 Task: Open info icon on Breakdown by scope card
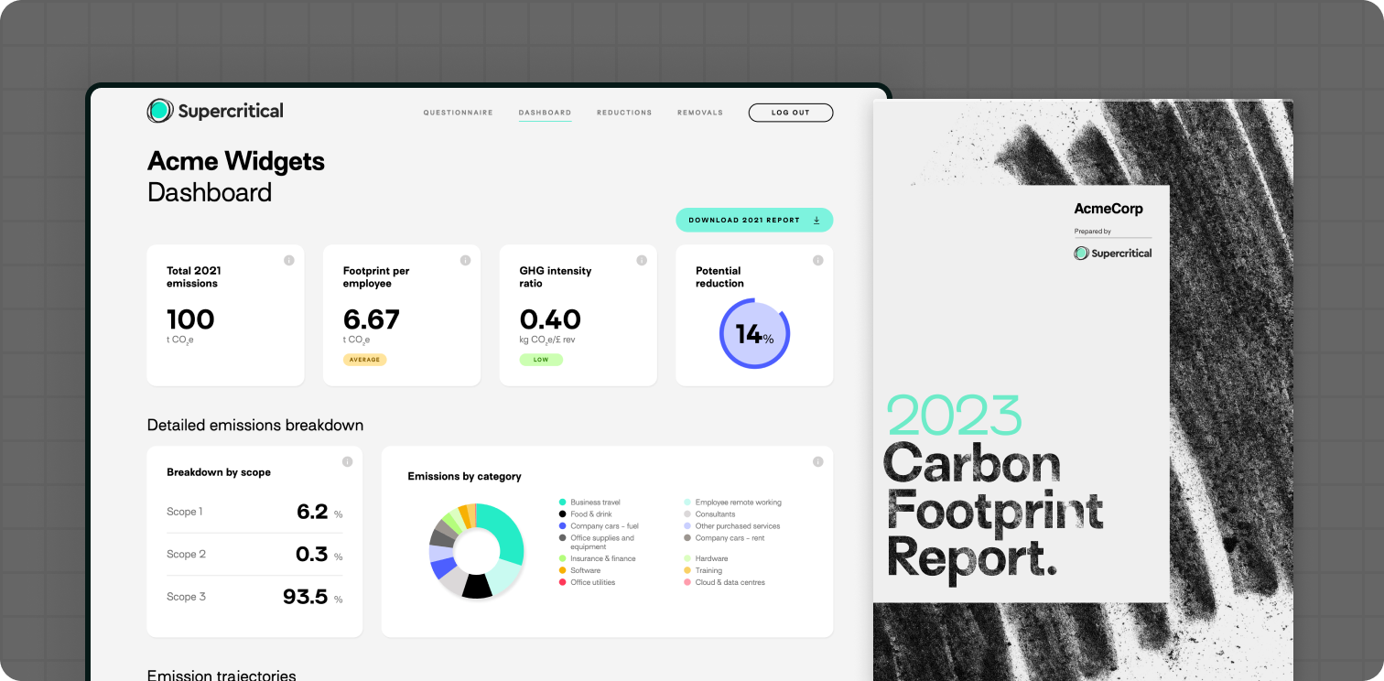[347, 461]
